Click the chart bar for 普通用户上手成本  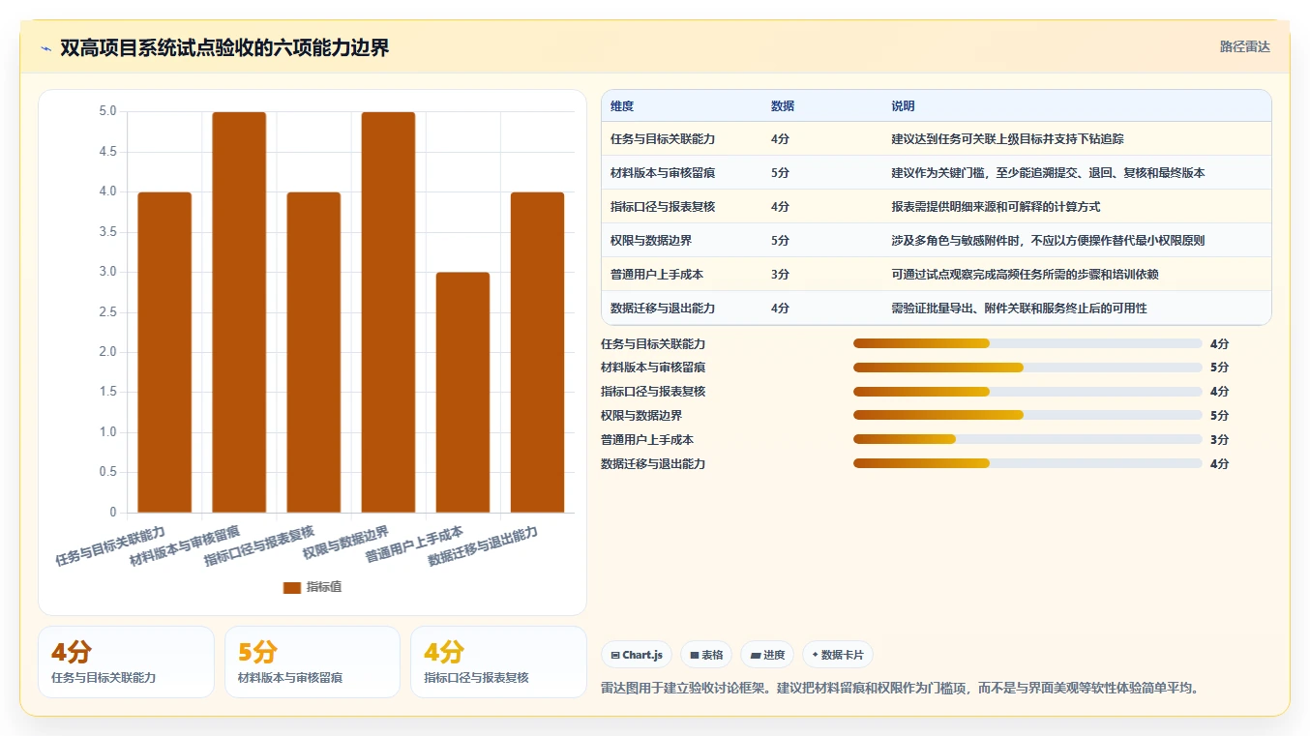462,393
